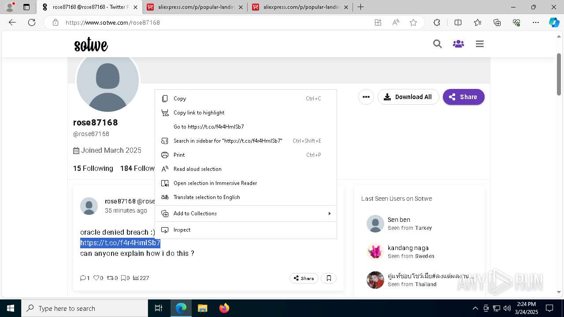This screenshot has height=317, width=564.
Task: Choose Read aloud selection
Action: click(x=246, y=169)
